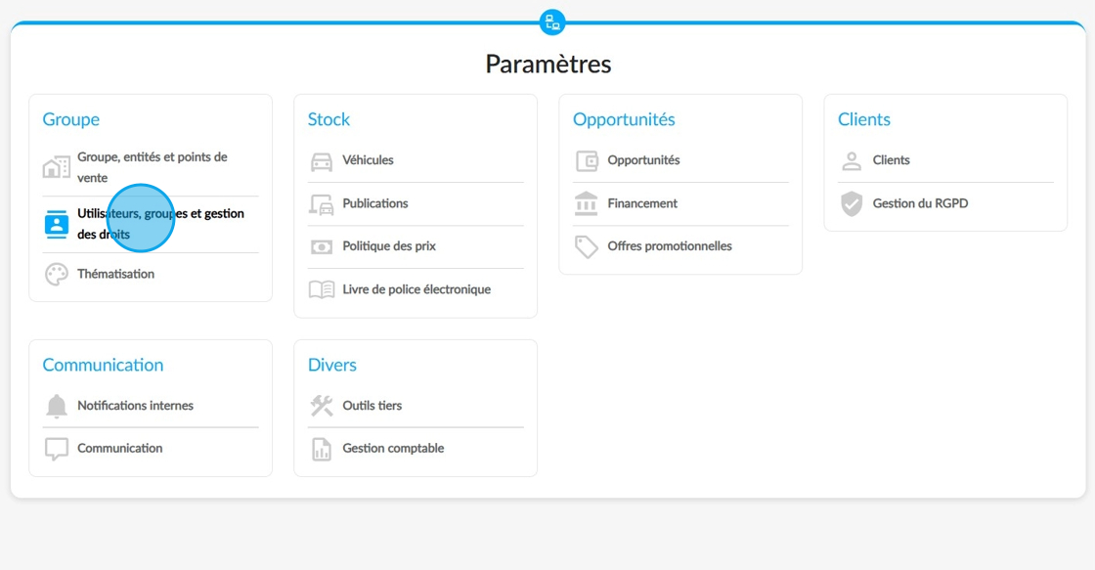The width and height of the screenshot is (1095, 570).
Task: Click the network icon above the Paramètres title
Action: 552,22
